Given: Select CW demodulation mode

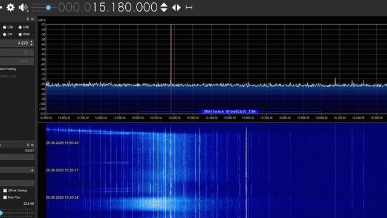Looking at the screenshot, I should (x=4, y=35).
